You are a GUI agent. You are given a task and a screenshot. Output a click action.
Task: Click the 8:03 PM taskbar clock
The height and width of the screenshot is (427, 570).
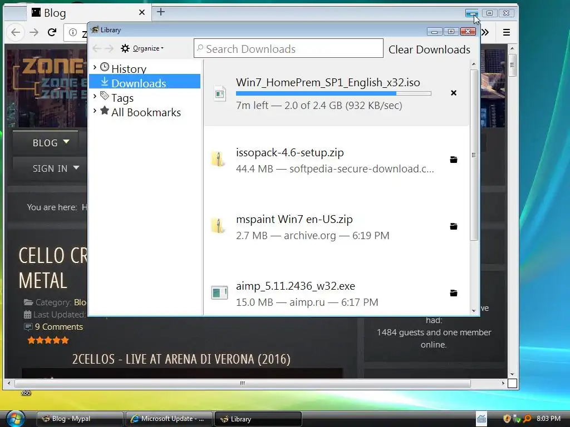[x=548, y=418]
